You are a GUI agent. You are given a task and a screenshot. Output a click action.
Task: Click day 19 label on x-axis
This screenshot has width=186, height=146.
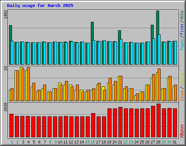tap(109, 142)
